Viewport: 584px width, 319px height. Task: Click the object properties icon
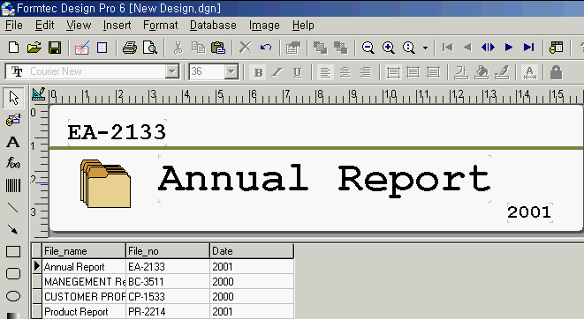[x=293, y=48]
